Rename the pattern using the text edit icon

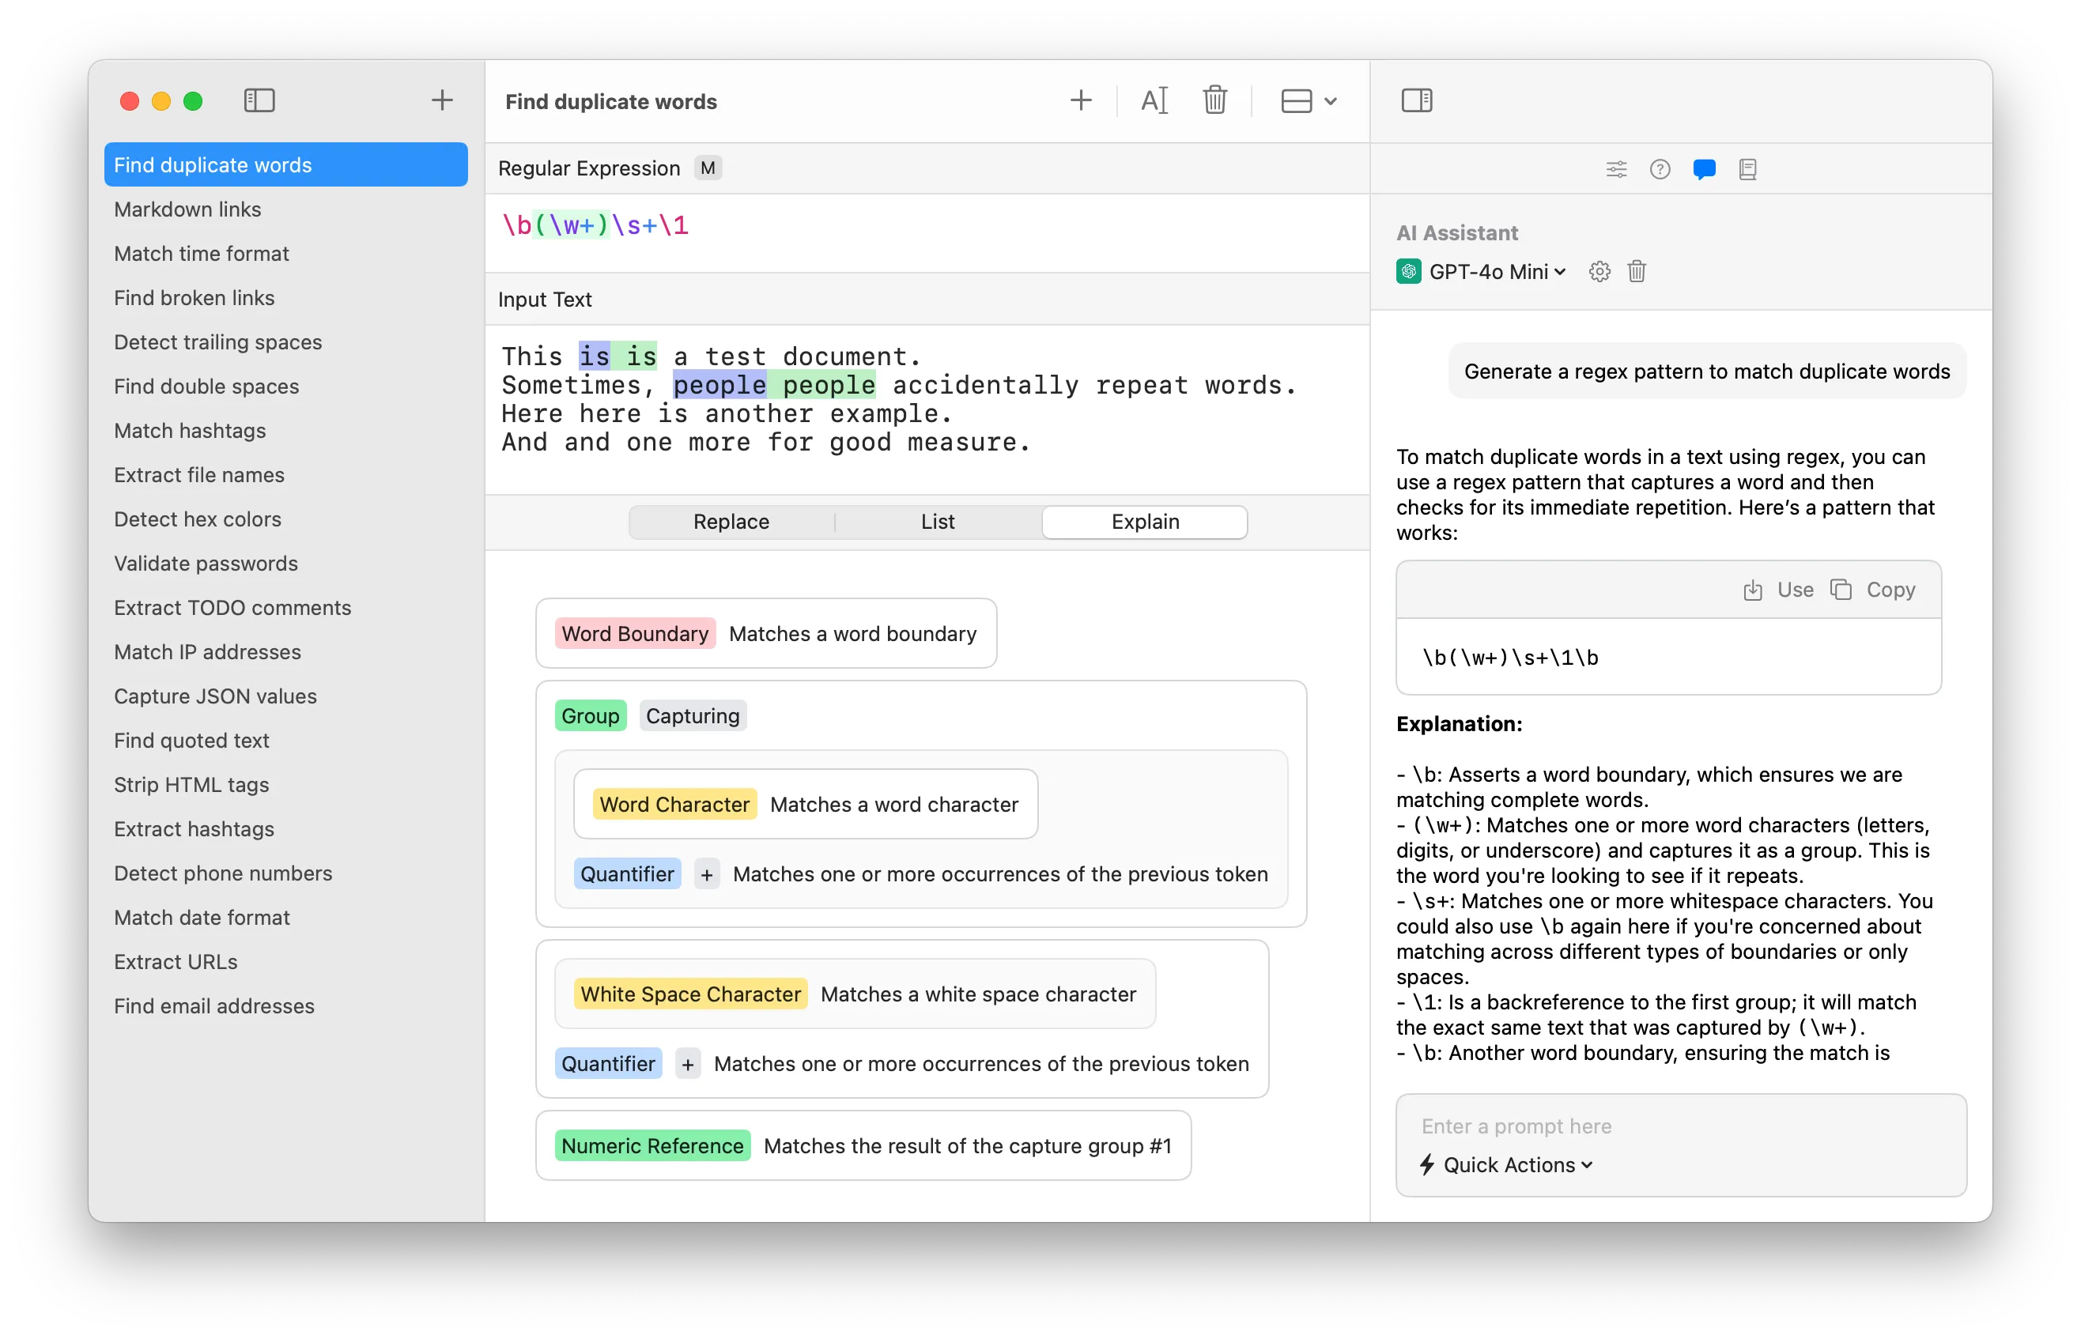coord(1154,100)
